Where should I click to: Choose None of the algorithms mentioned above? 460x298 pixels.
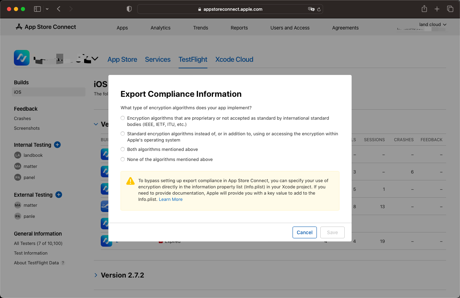click(x=123, y=159)
